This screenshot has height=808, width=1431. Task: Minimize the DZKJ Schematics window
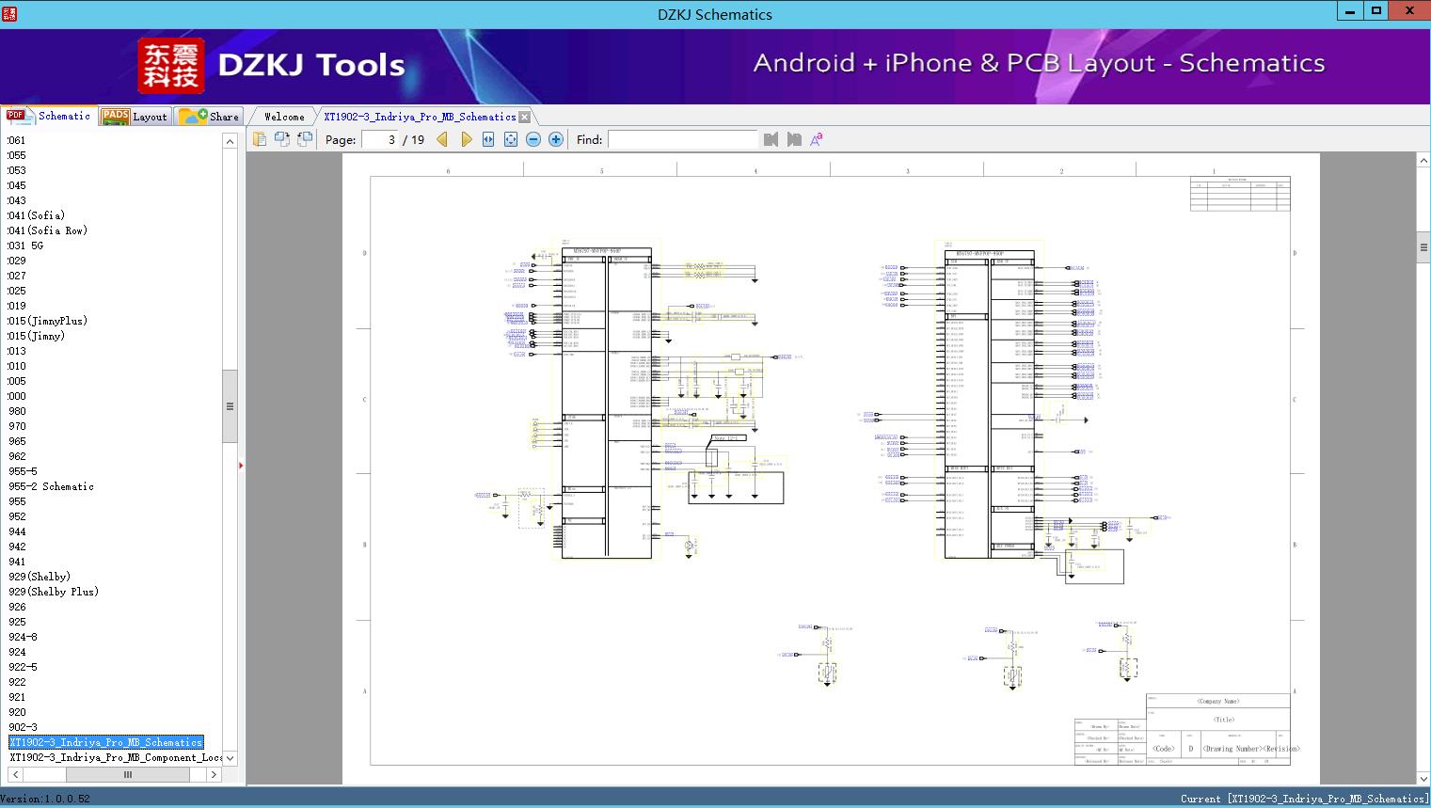coord(1350,11)
